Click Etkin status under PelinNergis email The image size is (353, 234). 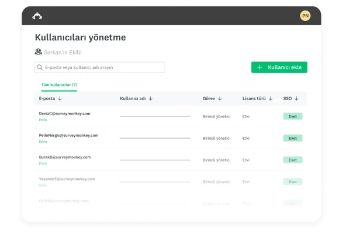pos(43,142)
